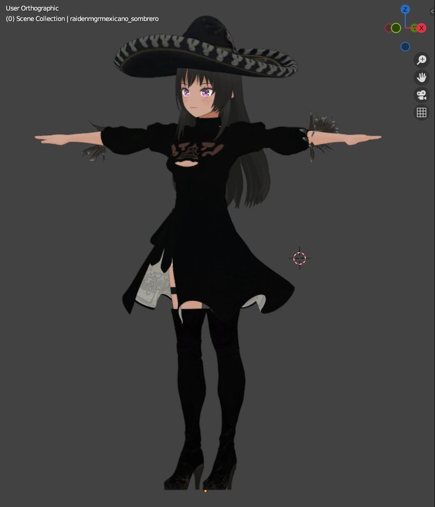Click the dark green Y axis on gizmo
This screenshot has height=507, width=435.
click(414, 28)
